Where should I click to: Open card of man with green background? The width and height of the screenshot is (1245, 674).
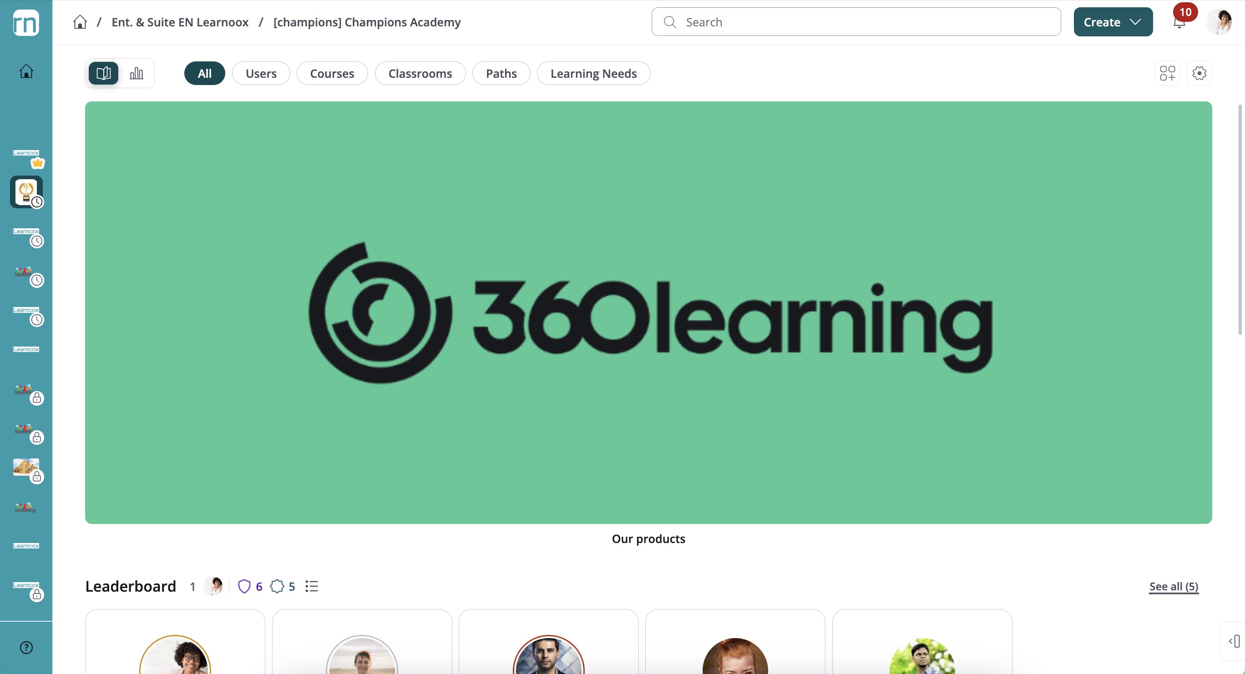(x=922, y=642)
